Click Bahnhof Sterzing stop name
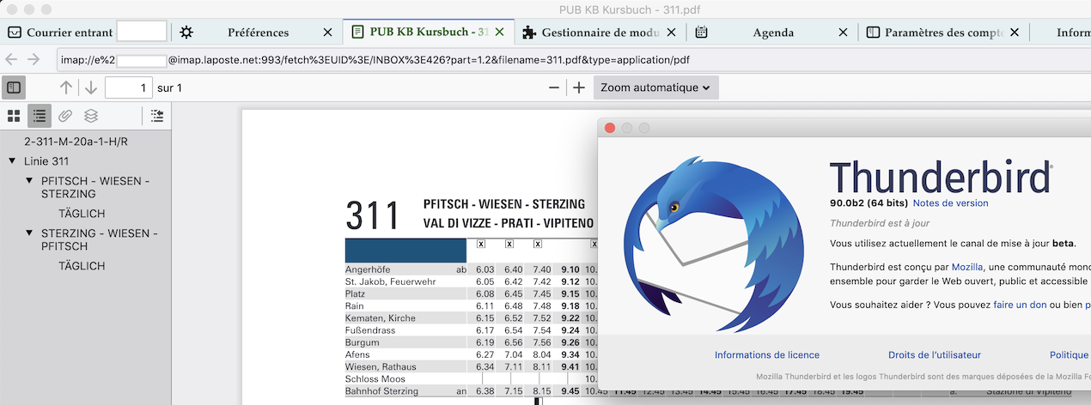 (x=381, y=391)
